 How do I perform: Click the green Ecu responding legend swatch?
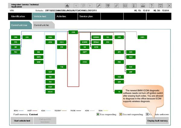click(x=97, y=114)
